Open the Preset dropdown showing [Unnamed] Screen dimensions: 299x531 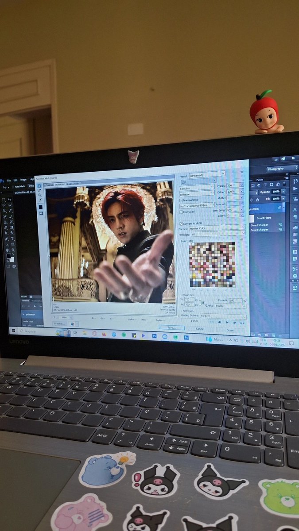click(x=207, y=174)
